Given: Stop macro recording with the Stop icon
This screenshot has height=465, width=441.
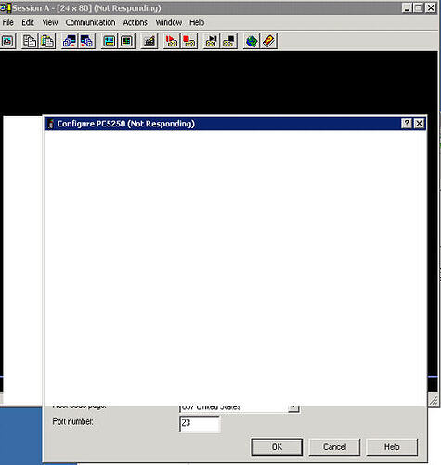Looking at the screenshot, I should (188, 41).
